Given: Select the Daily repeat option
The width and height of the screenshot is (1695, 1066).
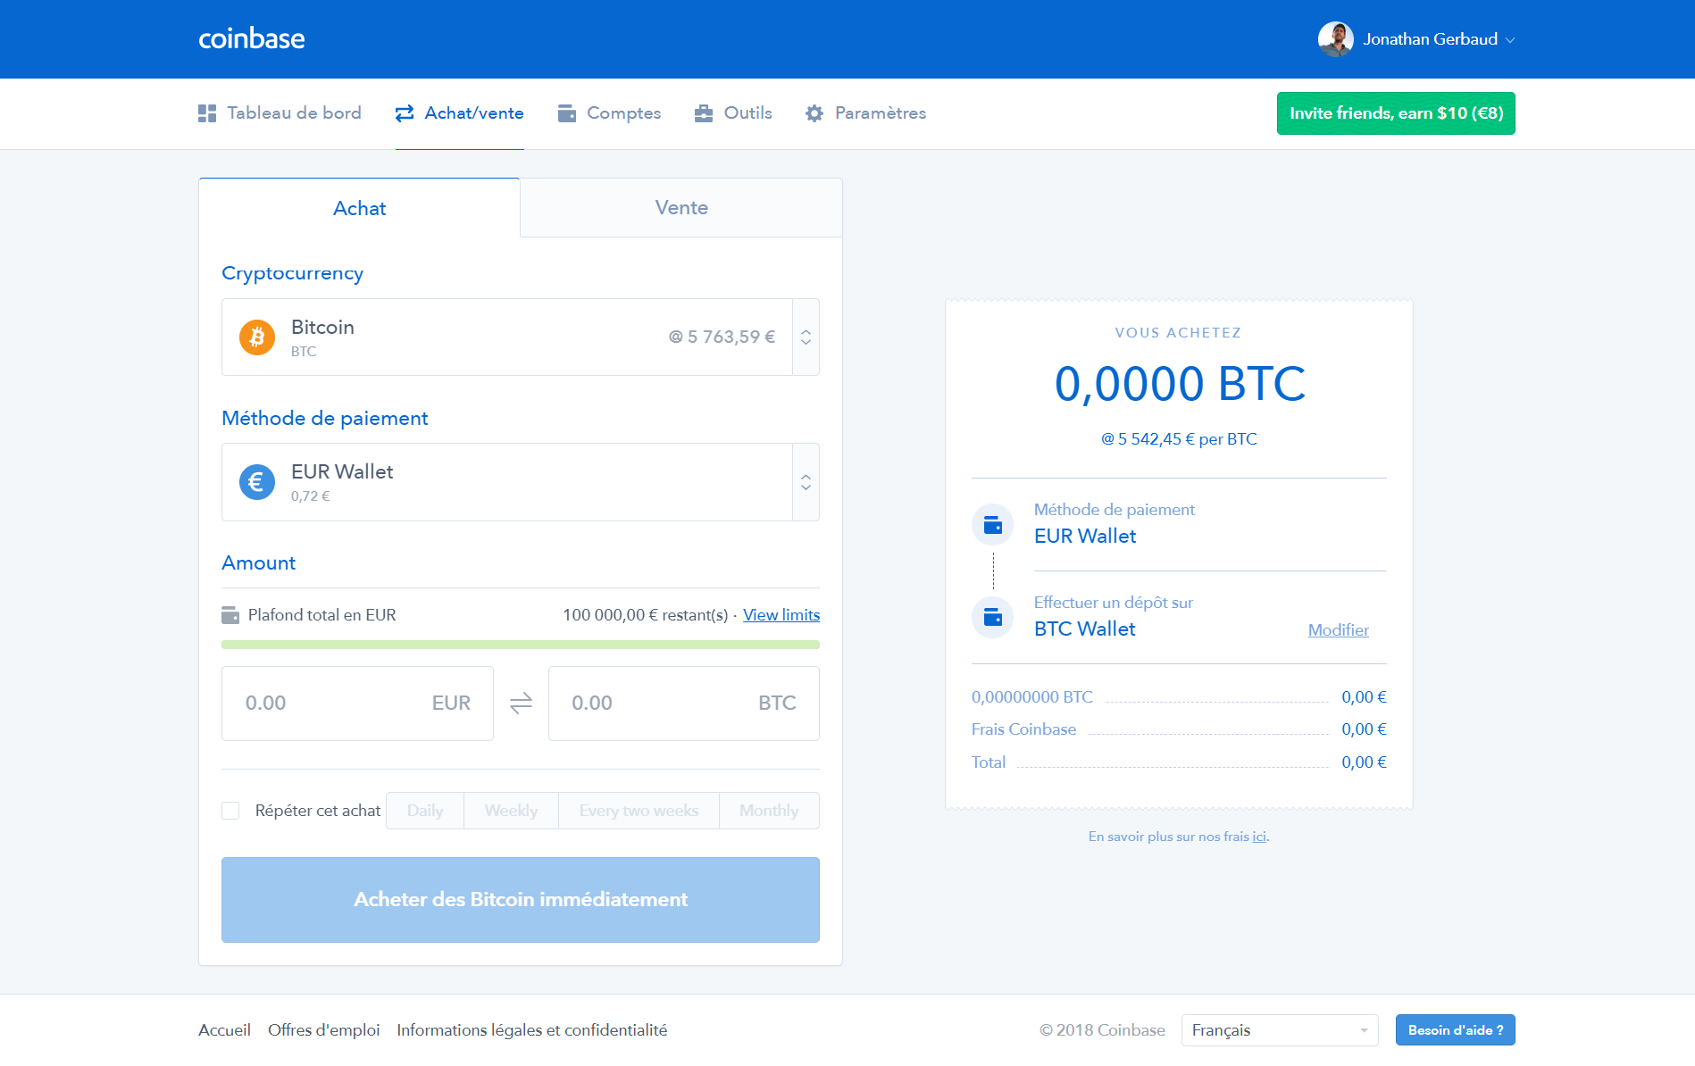Looking at the screenshot, I should pos(425,811).
